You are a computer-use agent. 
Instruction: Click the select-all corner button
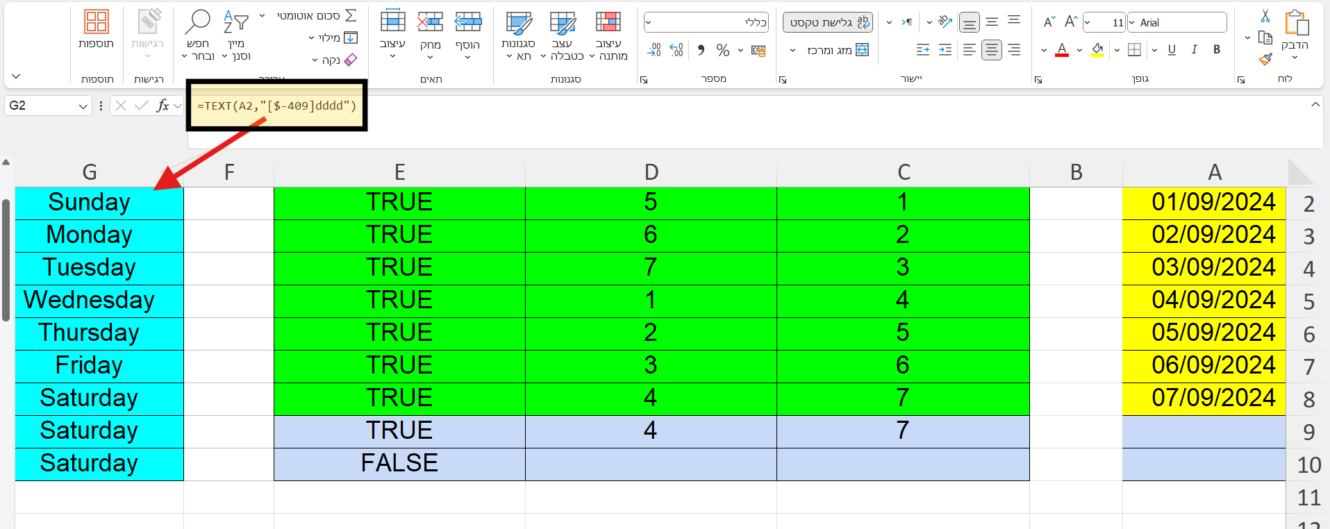point(1301,171)
